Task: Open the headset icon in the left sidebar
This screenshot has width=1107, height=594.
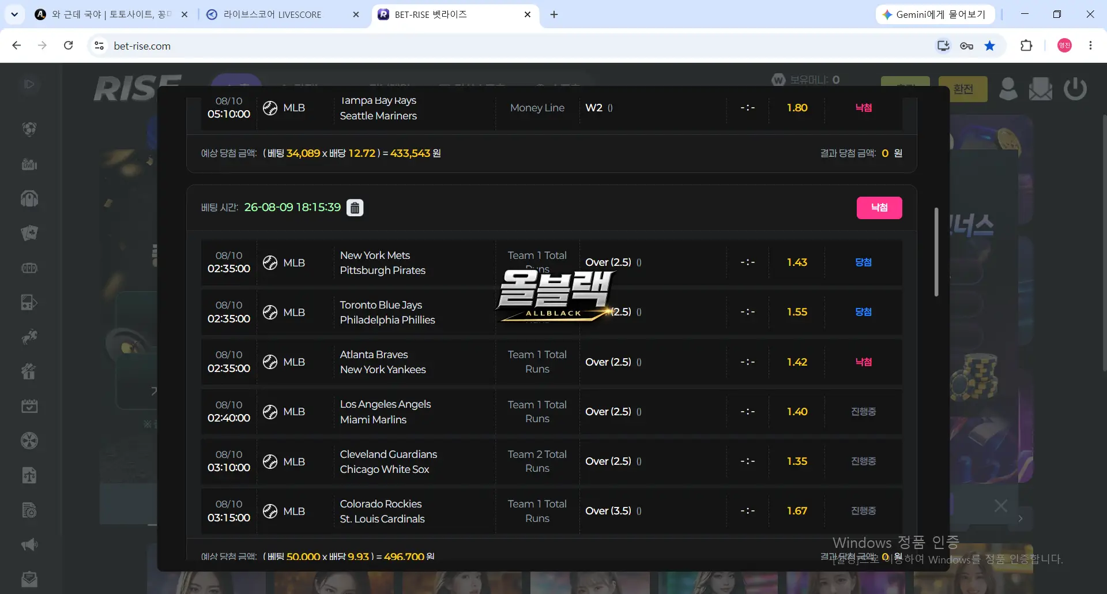Action: pos(29,198)
